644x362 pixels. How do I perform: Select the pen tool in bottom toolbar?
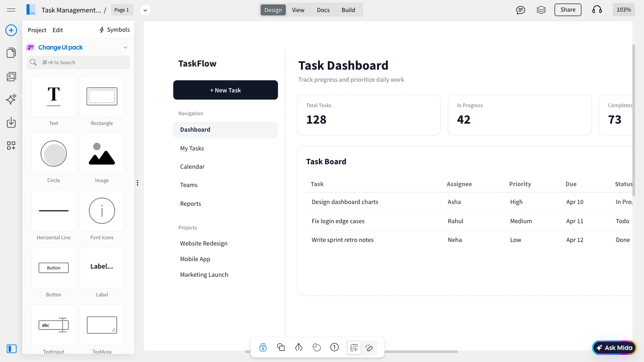(299, 347)
